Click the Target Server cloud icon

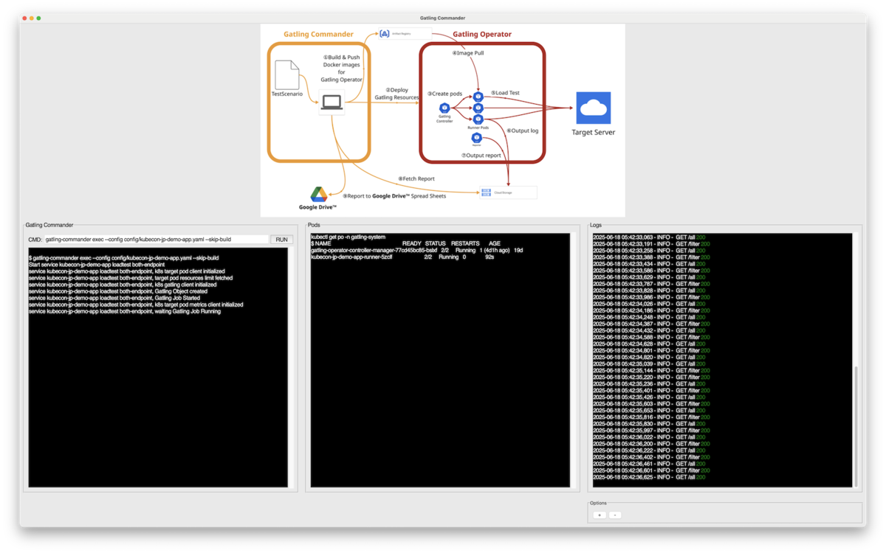click(594, 108)
